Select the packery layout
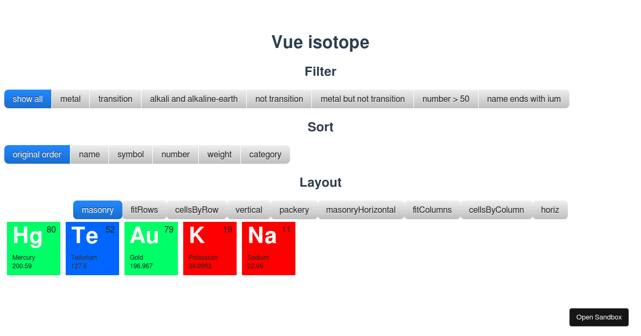641x336 pixels. coord(294,210)
